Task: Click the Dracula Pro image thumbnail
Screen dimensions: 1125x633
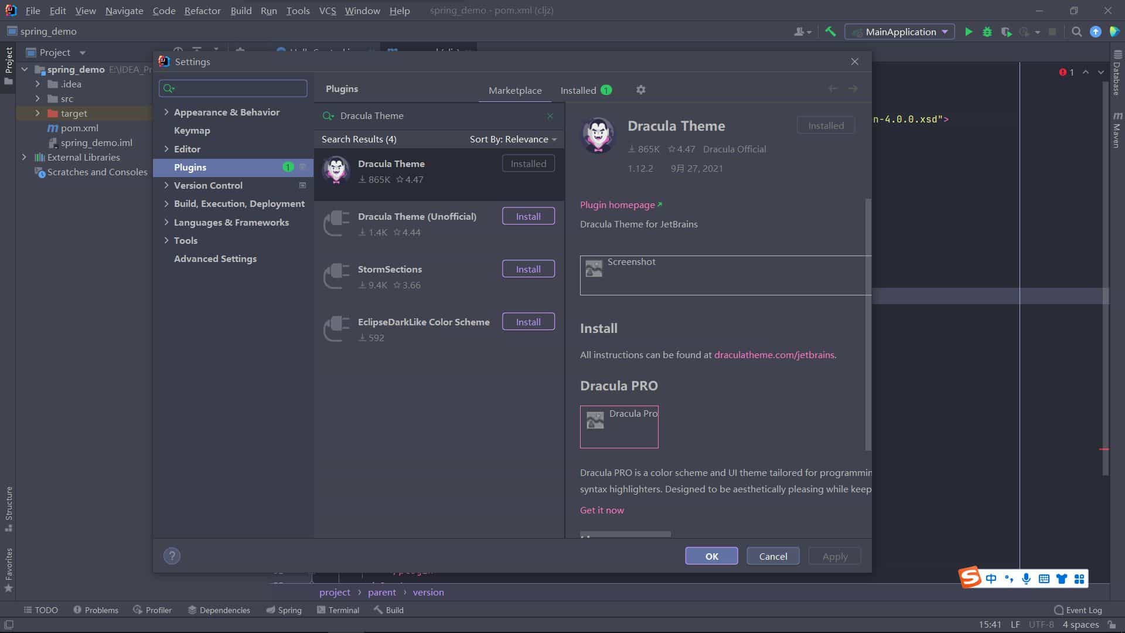Action: tap(619, 427)
